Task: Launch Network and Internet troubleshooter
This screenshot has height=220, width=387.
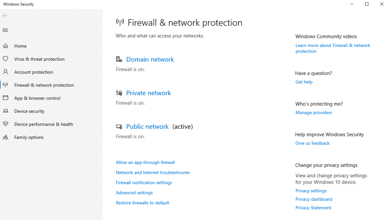Action: (153, 173)
